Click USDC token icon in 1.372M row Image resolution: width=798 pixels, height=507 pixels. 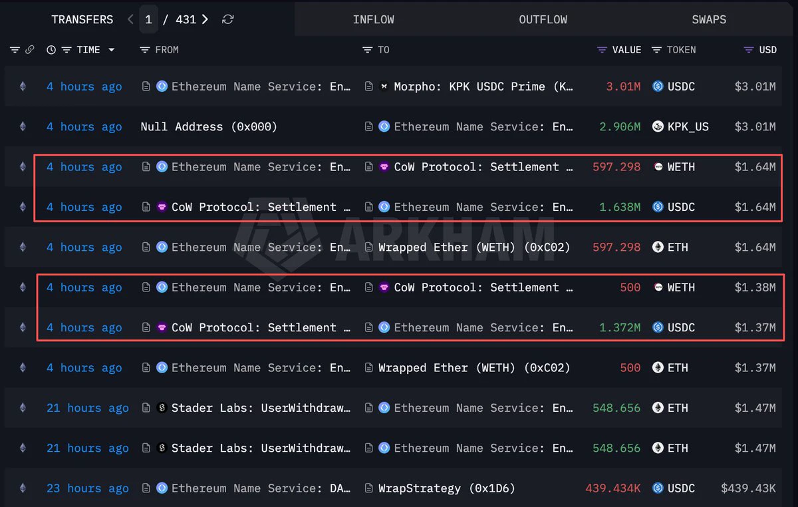658,327
